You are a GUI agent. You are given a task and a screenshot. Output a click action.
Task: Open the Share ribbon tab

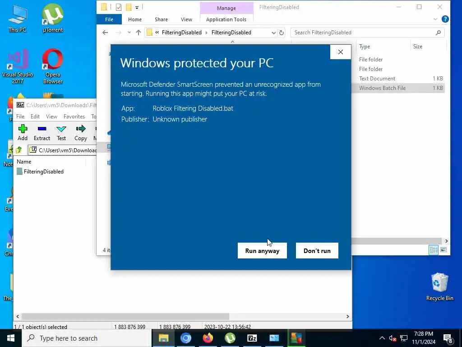161,19
